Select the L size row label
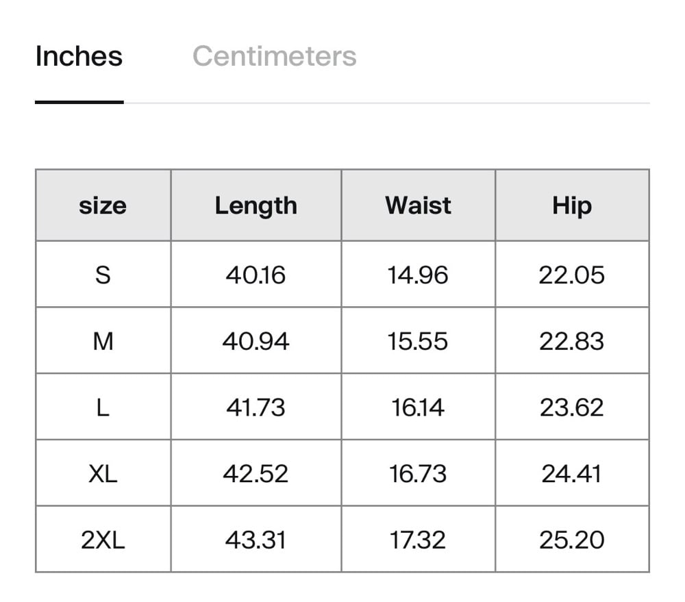The width and height of the screenshot is (685, 602). pos(103,407)
